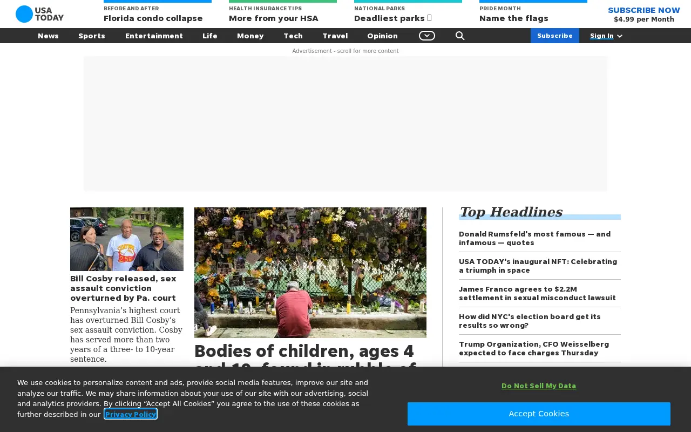Open the Opinion menu
The image size is (691, 432).
coord(382,36)
